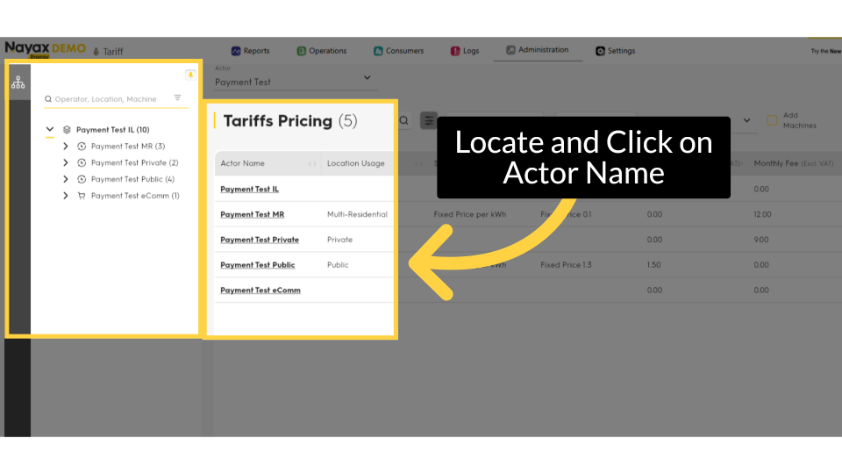
Task: Click the hierarchy tree icon in sidebar
Action: pyautogui.click(x=18, y=83)
